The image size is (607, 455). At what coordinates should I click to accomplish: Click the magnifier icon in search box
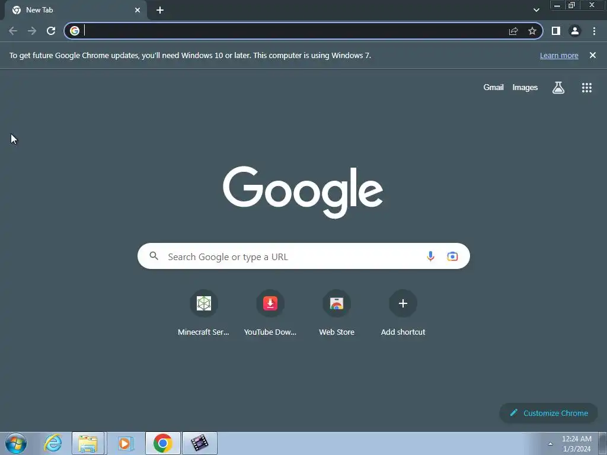pos(154,256)
